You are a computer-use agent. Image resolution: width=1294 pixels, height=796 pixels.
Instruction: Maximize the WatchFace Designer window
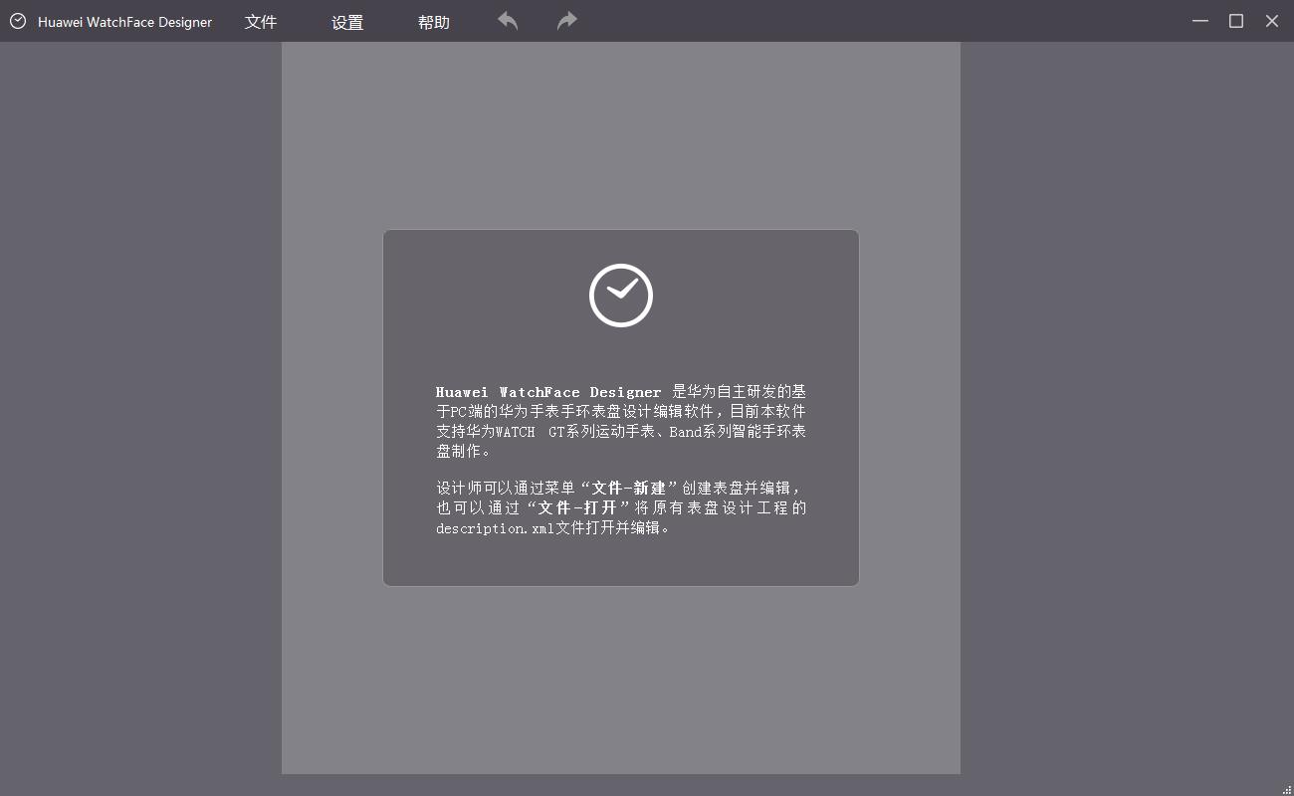point(1236,21)
